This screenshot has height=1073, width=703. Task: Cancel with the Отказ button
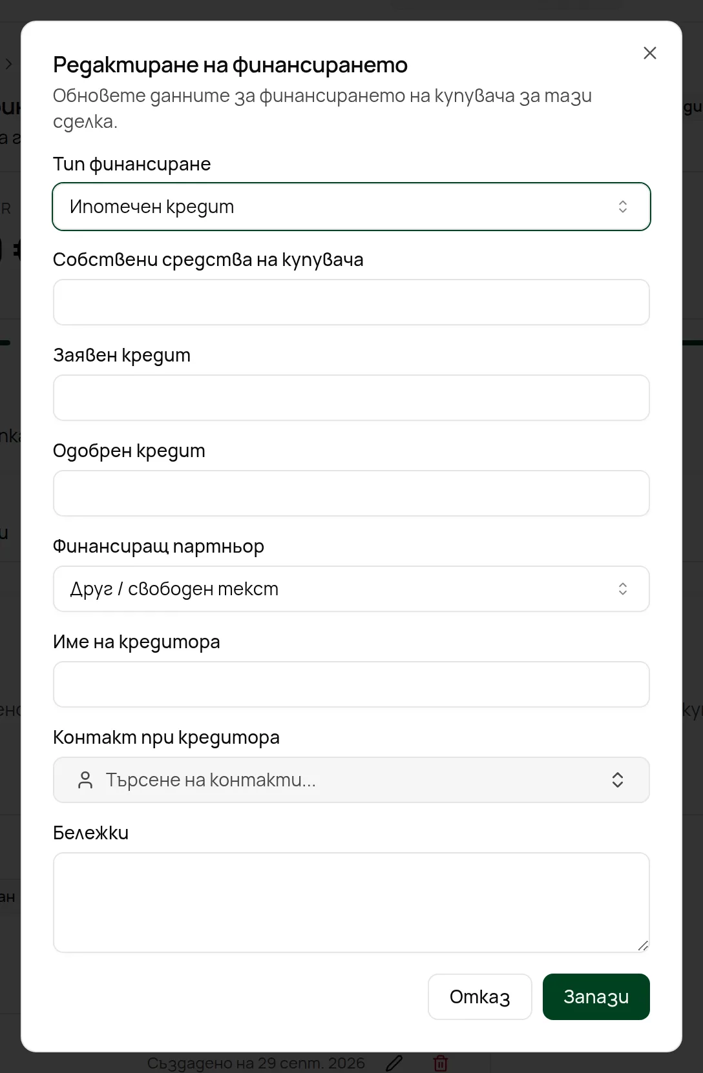pos(480,997)
